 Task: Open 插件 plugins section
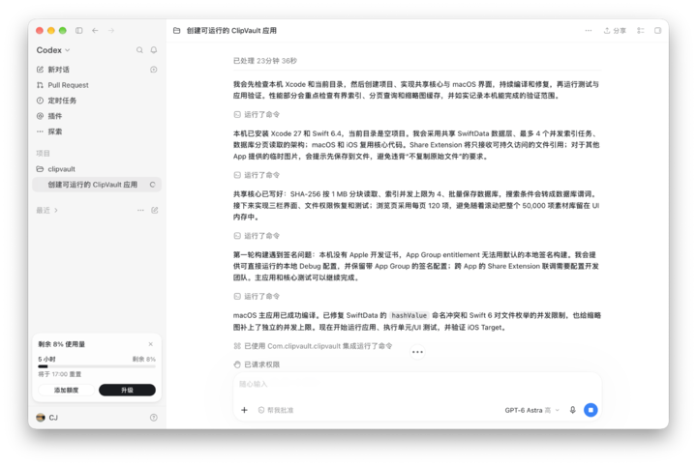point(54,116)
